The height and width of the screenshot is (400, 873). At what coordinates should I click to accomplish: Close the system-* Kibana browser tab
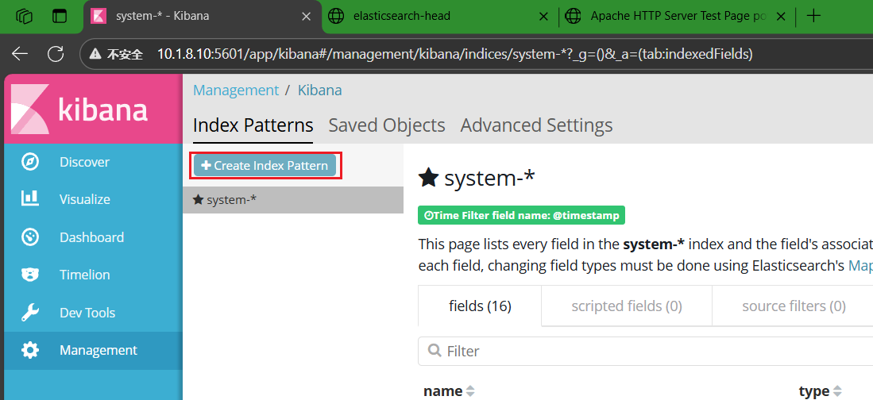306,16
